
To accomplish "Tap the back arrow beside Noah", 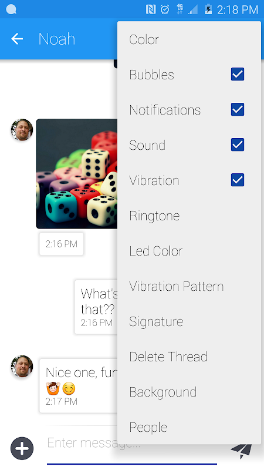I will click(17, 39).
